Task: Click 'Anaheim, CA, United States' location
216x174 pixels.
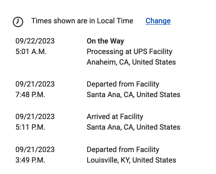Action: pyautogui.click(x=131, y=62)
